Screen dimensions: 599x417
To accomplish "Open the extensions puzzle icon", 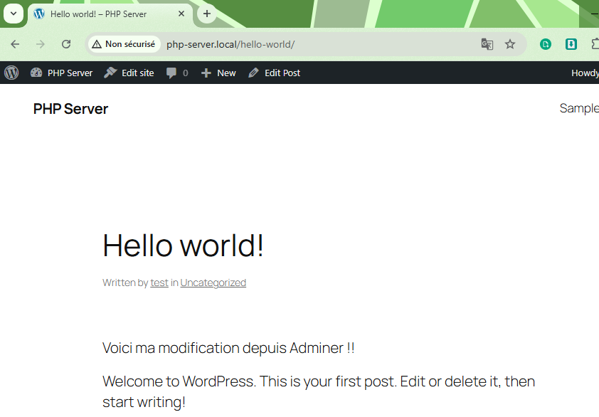I will 594,44.
